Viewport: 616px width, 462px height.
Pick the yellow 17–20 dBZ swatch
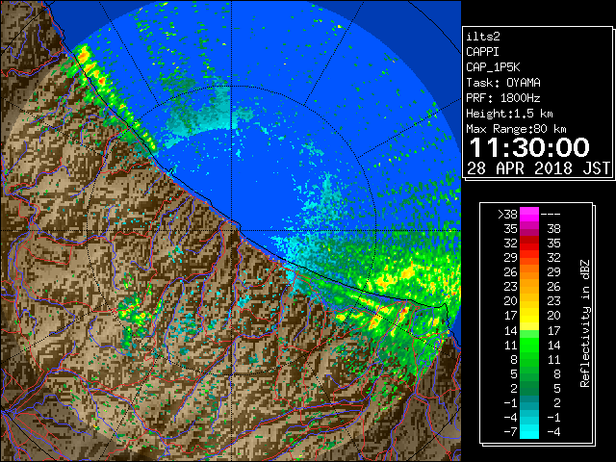pos(529,316)
